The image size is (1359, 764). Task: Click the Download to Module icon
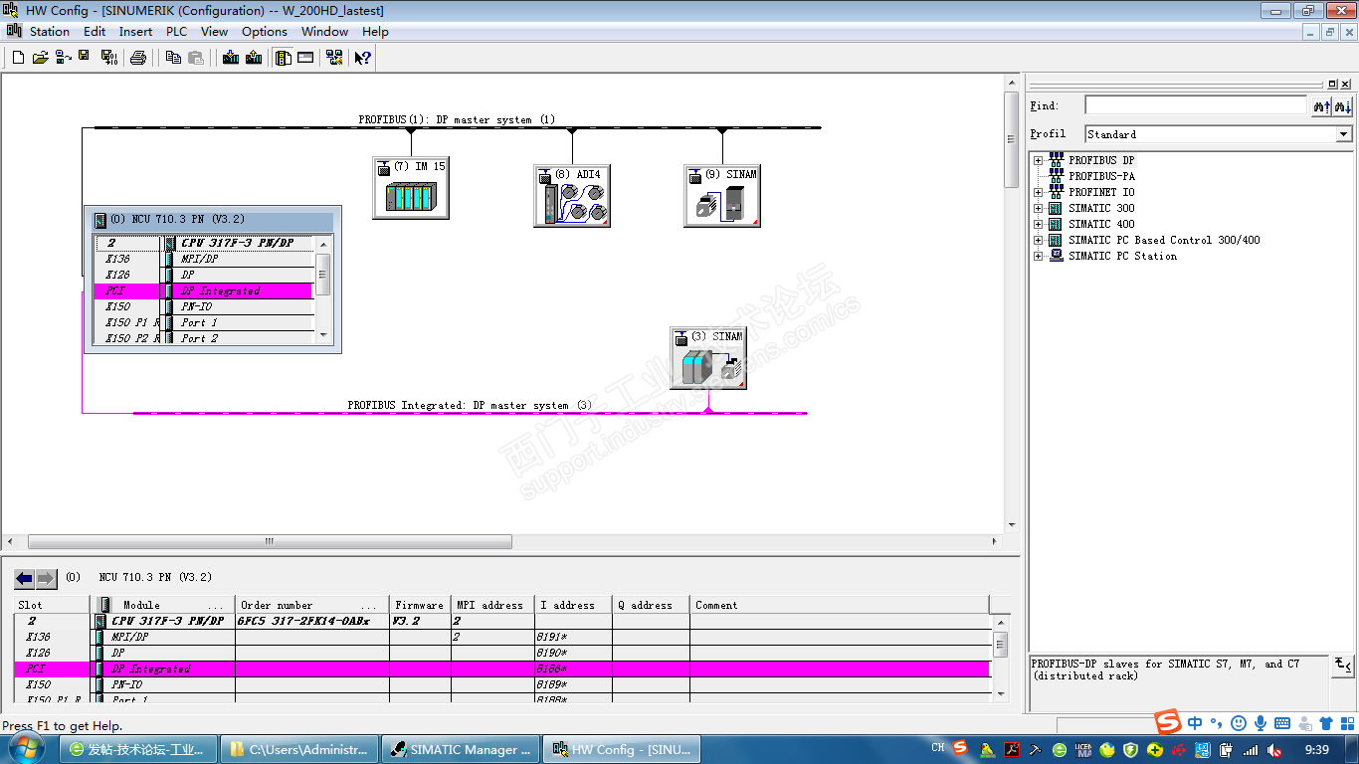point(231,58)
